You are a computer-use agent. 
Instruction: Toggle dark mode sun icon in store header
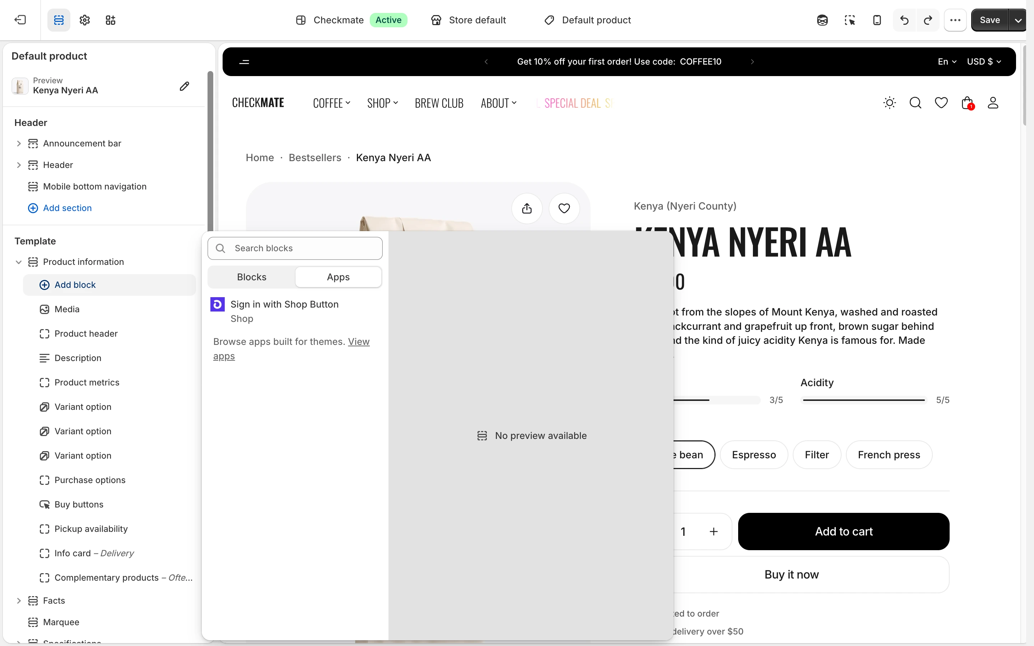click(x=890, y=103)
